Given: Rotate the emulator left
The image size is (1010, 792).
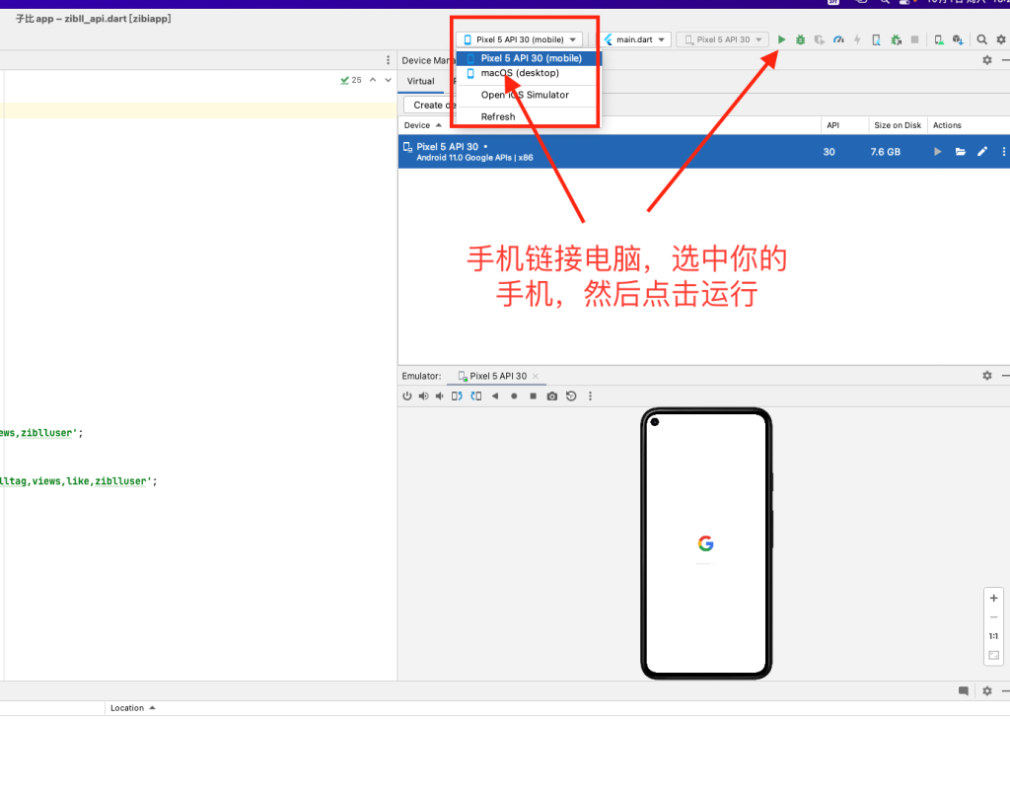Looking at the screenshot, I should click(x=458, y=396).
